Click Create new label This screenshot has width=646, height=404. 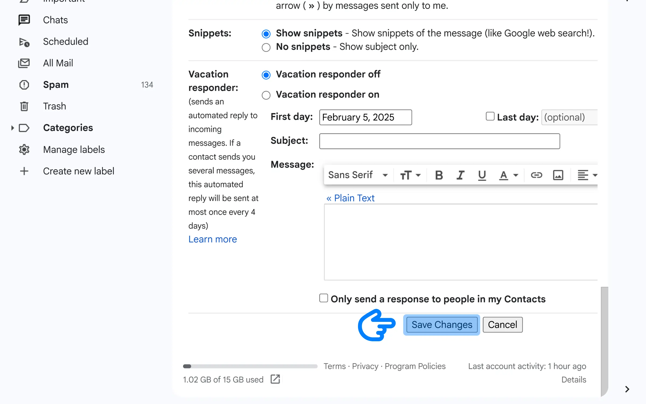point(79,171)
